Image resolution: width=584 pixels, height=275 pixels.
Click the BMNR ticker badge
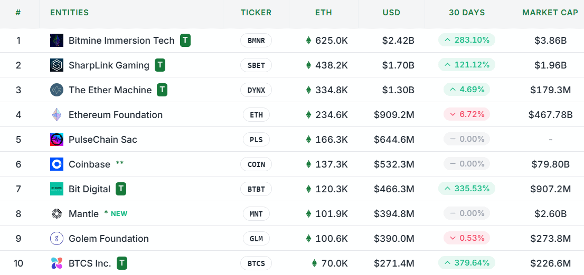click(256, 41)
